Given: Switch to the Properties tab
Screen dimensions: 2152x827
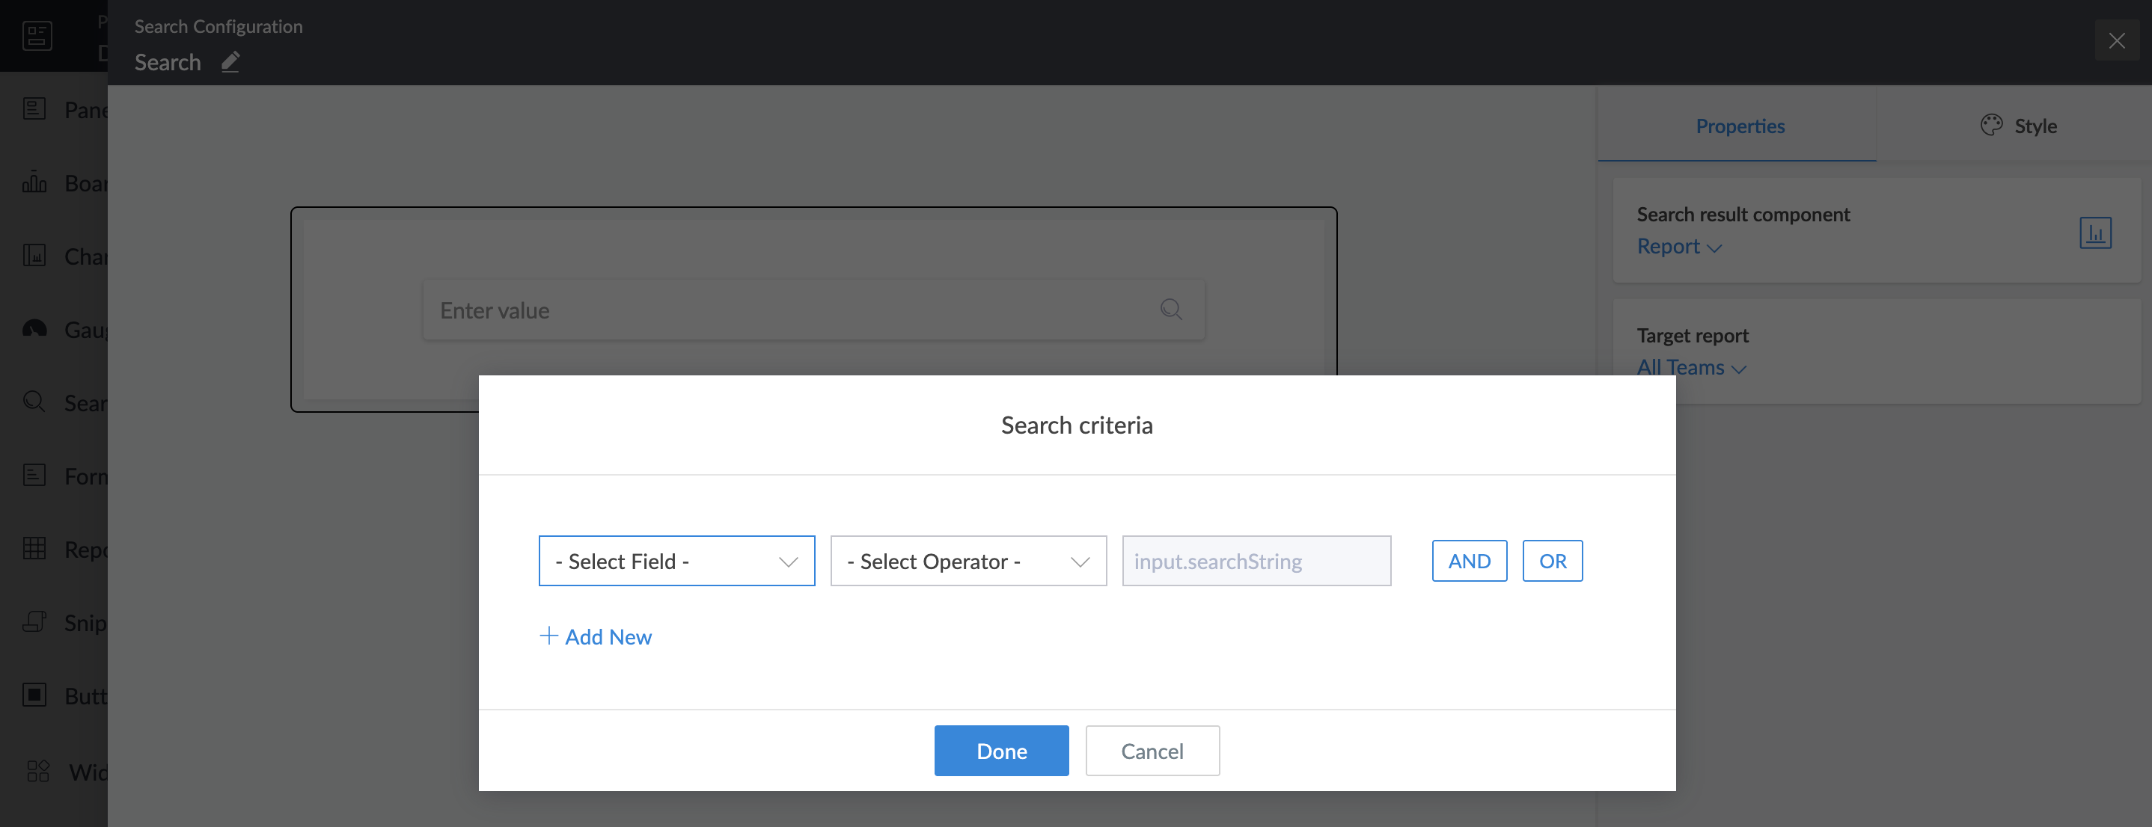Looking at the screenshot, I should click(x=1739, y=126).
